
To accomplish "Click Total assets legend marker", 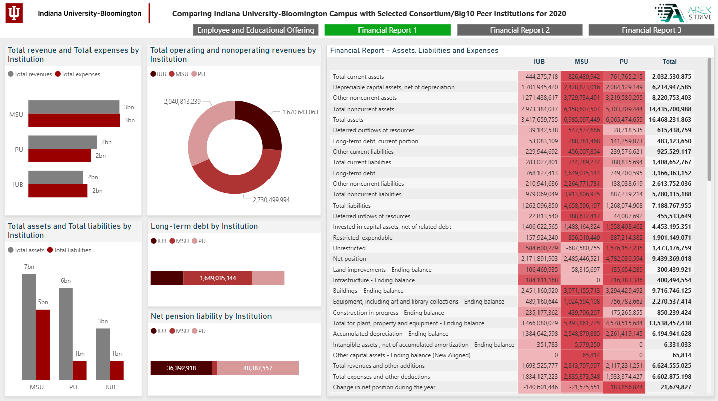I will (11, 250).
